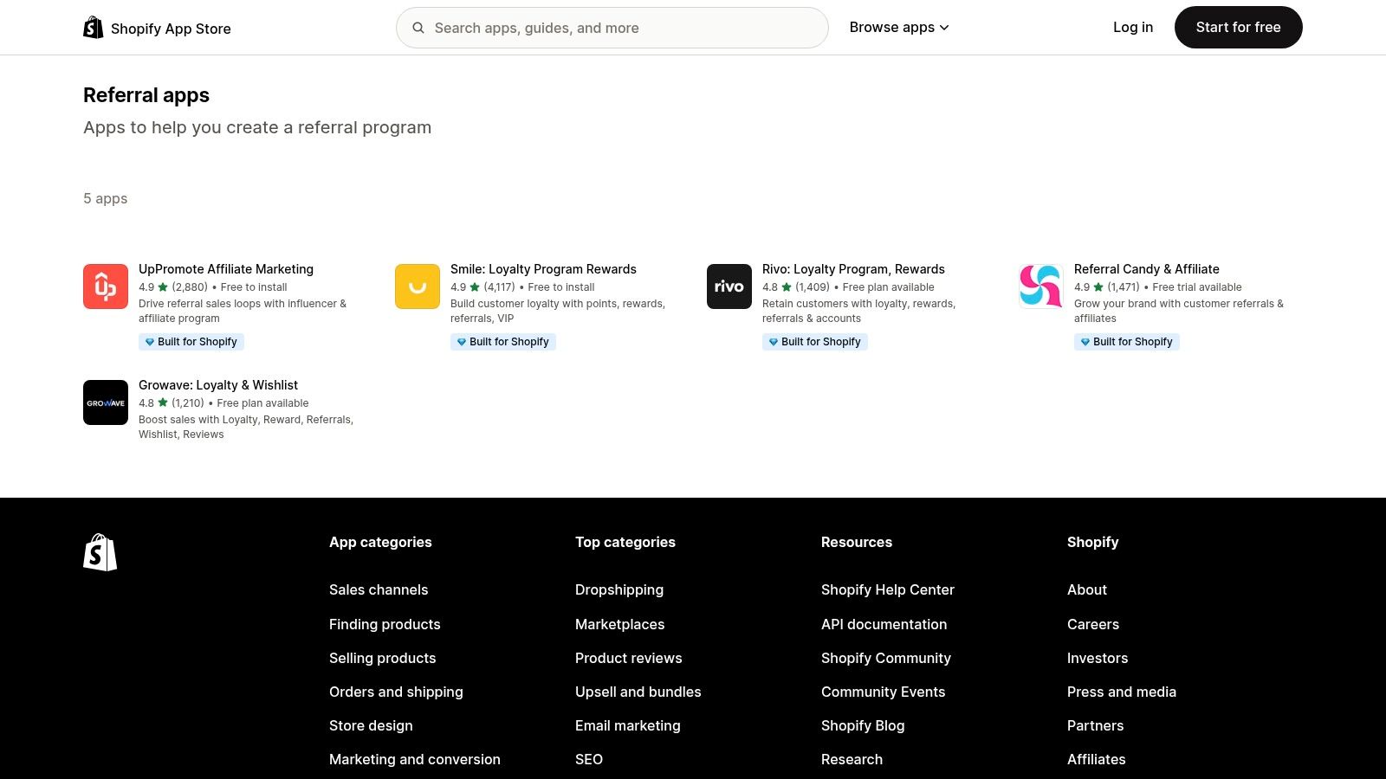Screen dimensions: 1386x779
Task: Open the Browse apps chevron menu
Action: 943,27
